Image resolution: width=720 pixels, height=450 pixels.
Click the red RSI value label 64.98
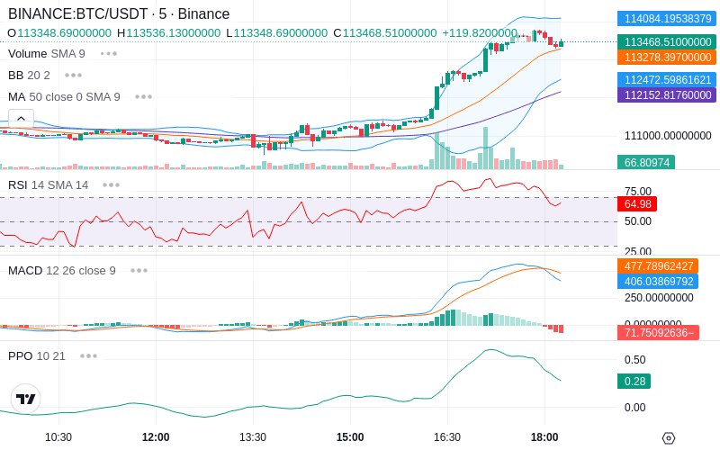[637, 204]
